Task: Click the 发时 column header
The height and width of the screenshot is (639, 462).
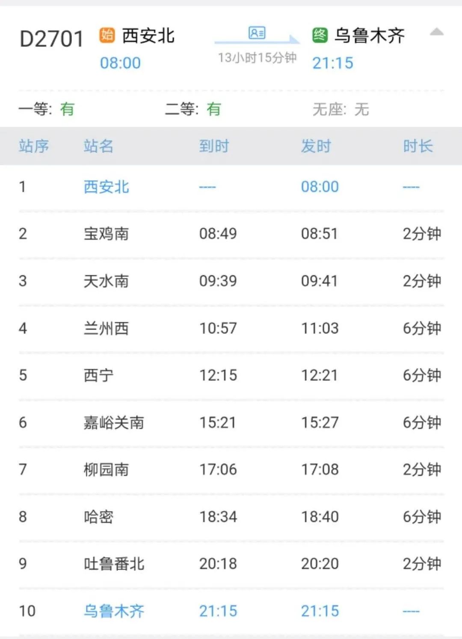Action: 317,147
